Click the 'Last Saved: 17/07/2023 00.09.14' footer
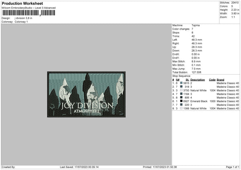The width and height of the screenshot is (241, 170). coord(79,167)
